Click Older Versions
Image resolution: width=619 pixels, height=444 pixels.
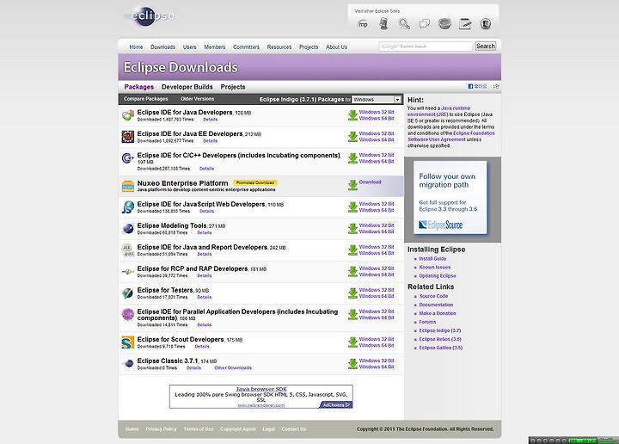[x=198, y=99]
